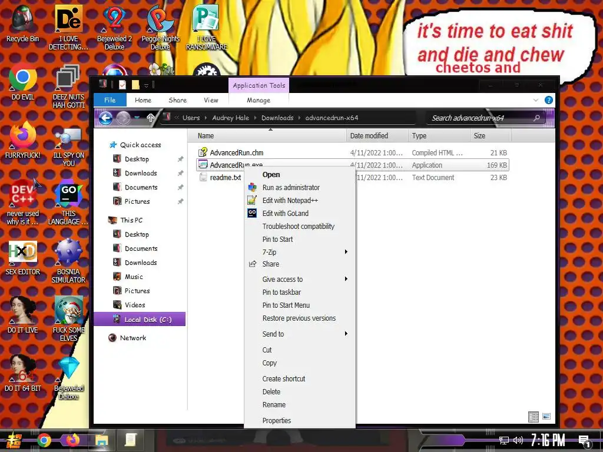Expand the ribbon with the chevron

pyautogui.click(x=536, y=100)
